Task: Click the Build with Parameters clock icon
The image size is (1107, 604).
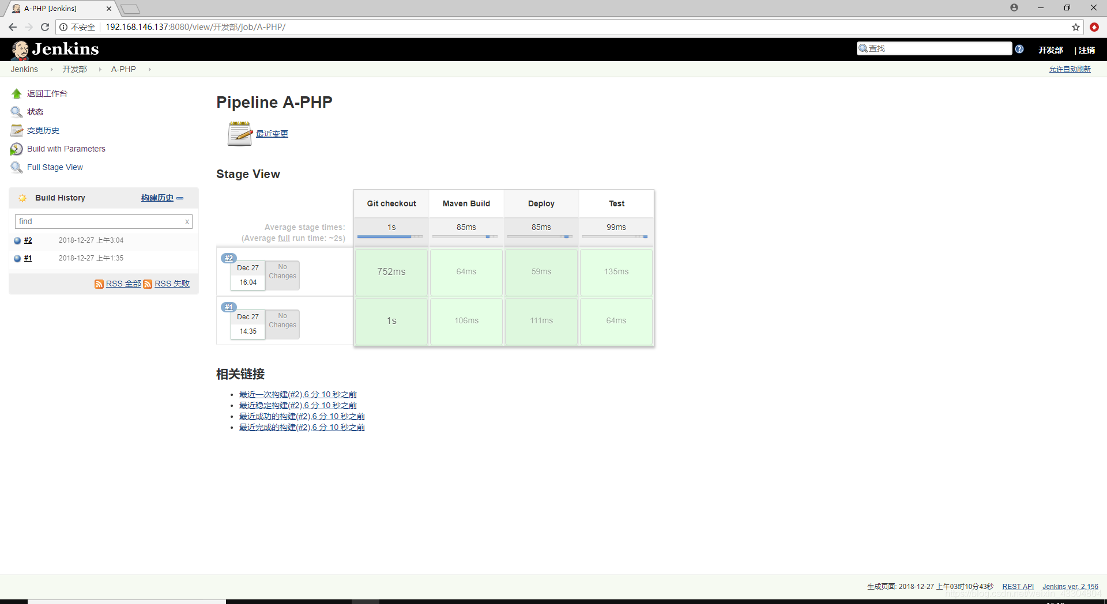Action: 17,149
